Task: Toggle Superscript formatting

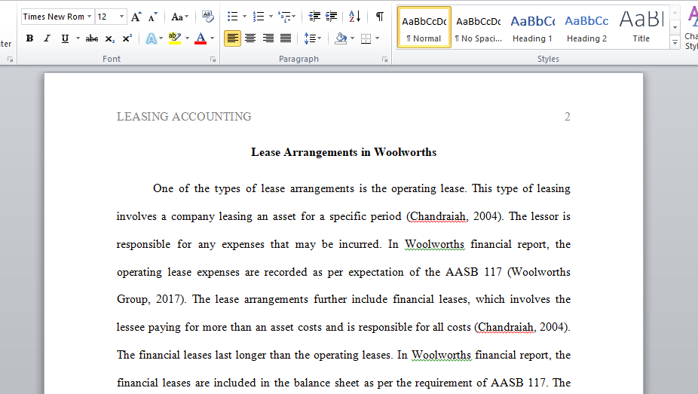Action: click(x=127, y=38)
